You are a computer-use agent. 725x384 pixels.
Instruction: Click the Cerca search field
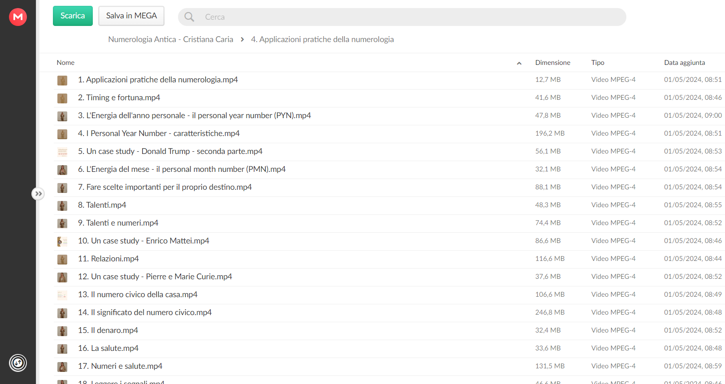(x=402, y=17)
